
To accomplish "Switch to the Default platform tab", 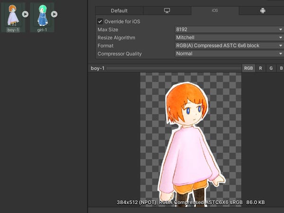I will pyautogui.click(x=119, y=11).
